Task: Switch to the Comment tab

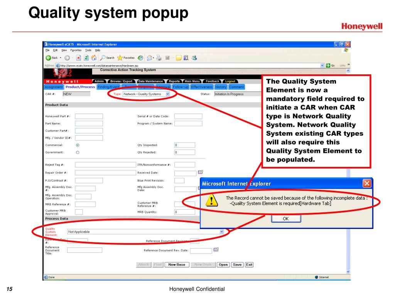Action: click(x=236, y=87)
